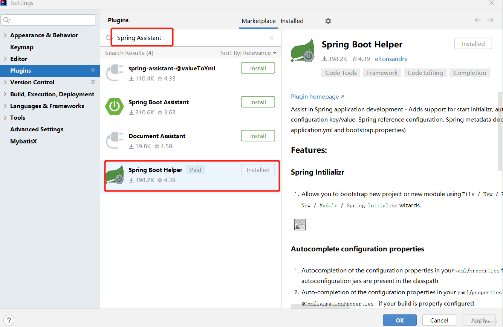Click the back navigation arrow
503x327 pixels.
click(478, 20)
